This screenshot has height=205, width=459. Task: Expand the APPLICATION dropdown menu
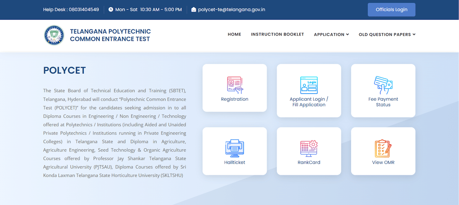tap(331, 34)
